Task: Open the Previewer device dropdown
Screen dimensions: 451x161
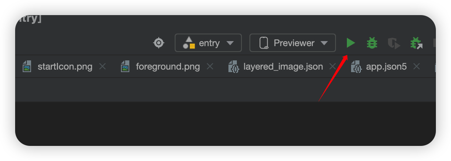Action: [x=293, y=43]
